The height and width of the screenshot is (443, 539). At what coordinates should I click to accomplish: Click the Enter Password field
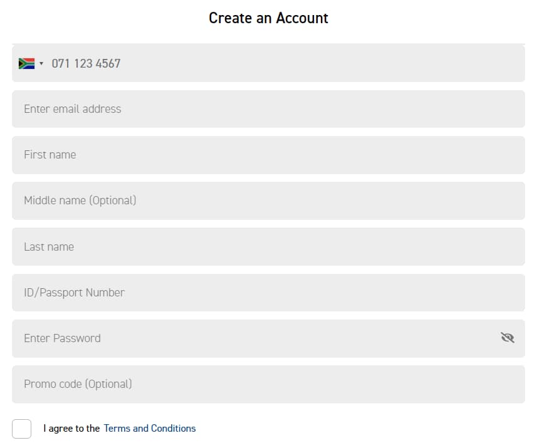point(268,338)
